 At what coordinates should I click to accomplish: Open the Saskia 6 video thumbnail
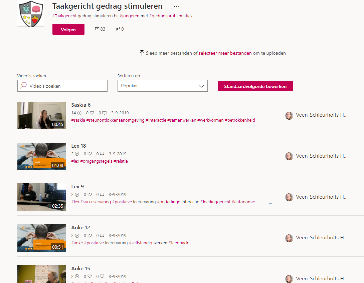41,115
